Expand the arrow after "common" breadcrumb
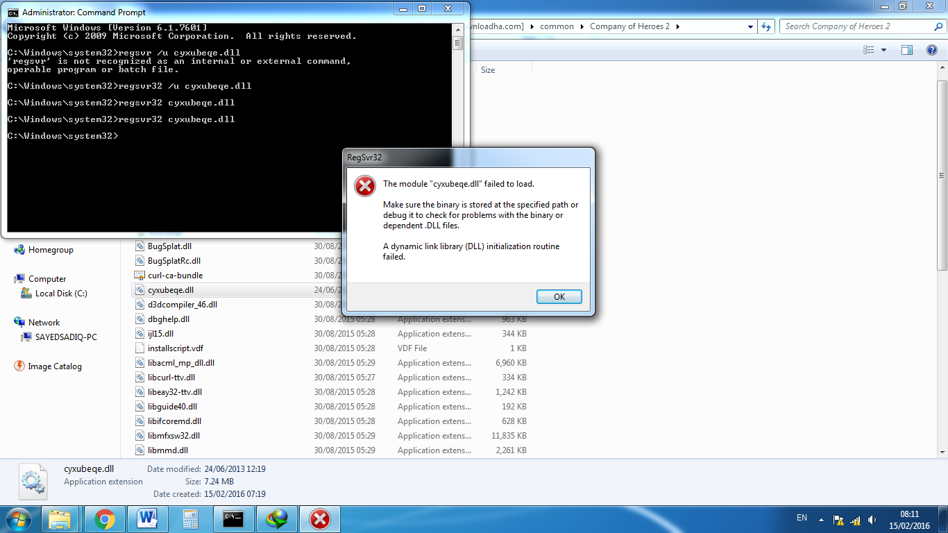The width and height of the screenshot is (948, 533). (x=582, y=26)
